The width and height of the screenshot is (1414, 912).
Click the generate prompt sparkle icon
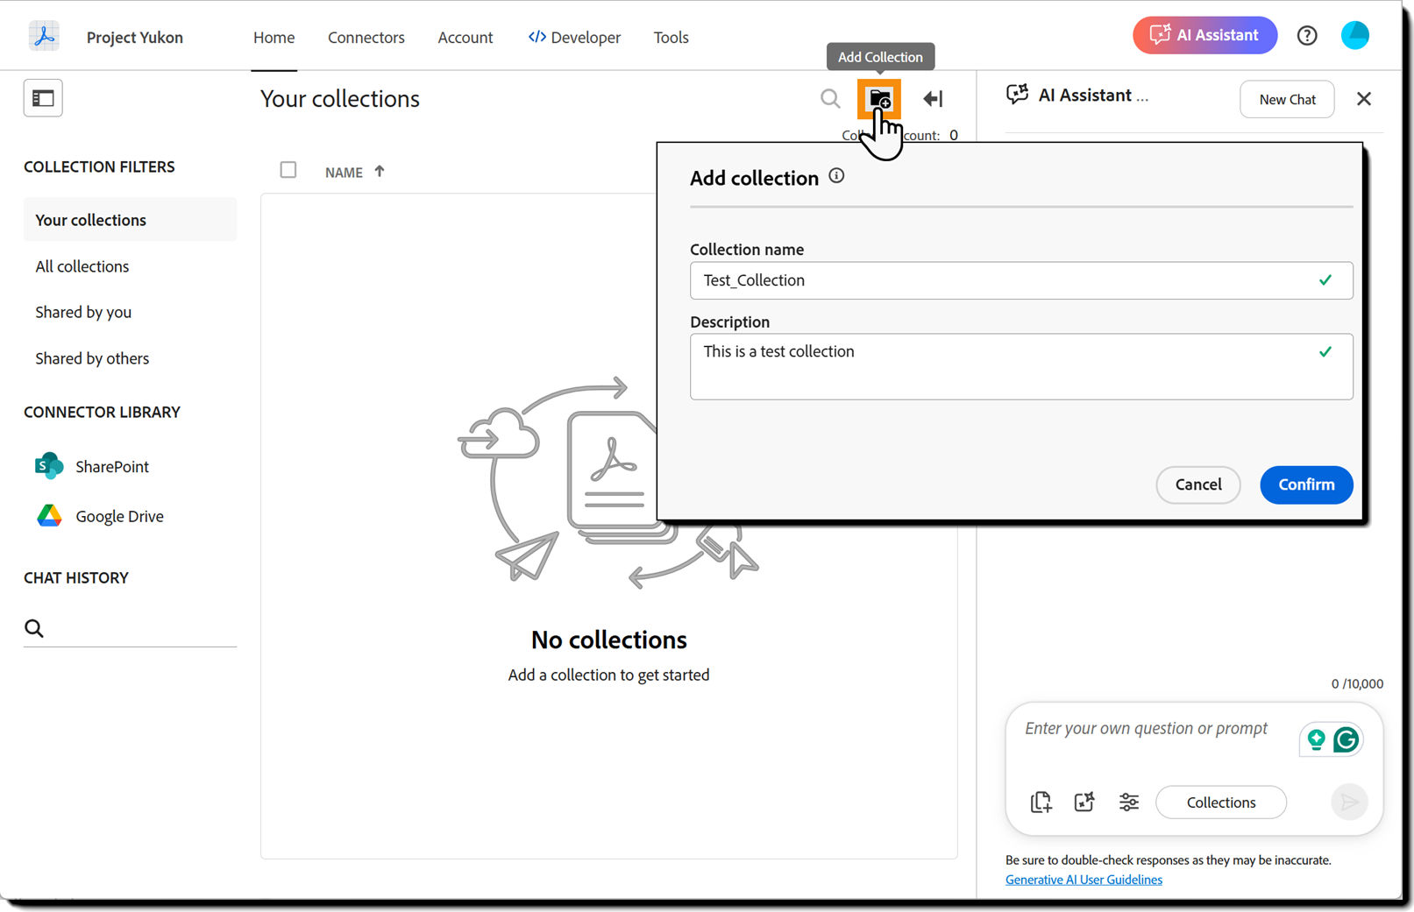point(1084,802)
